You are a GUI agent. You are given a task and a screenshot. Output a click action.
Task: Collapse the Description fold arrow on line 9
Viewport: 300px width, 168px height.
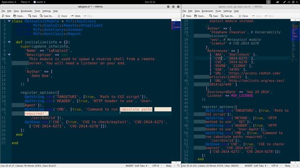pyautogui.click(x=9, y=55)
